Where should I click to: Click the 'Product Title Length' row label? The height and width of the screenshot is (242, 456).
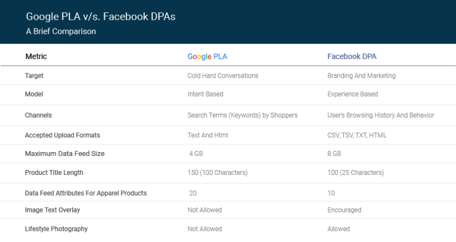[54, 172]
